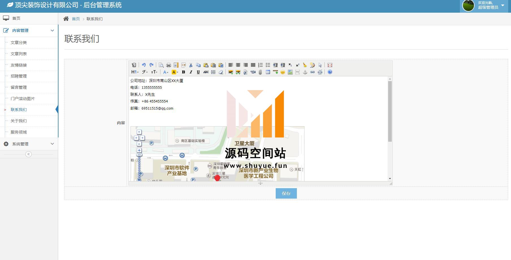Toggle HTML source code view in editor
The width and height of the screenshot is (511, 260).
tap(134, 65)
